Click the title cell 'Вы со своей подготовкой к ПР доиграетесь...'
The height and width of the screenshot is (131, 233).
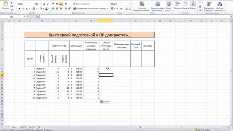90,35
